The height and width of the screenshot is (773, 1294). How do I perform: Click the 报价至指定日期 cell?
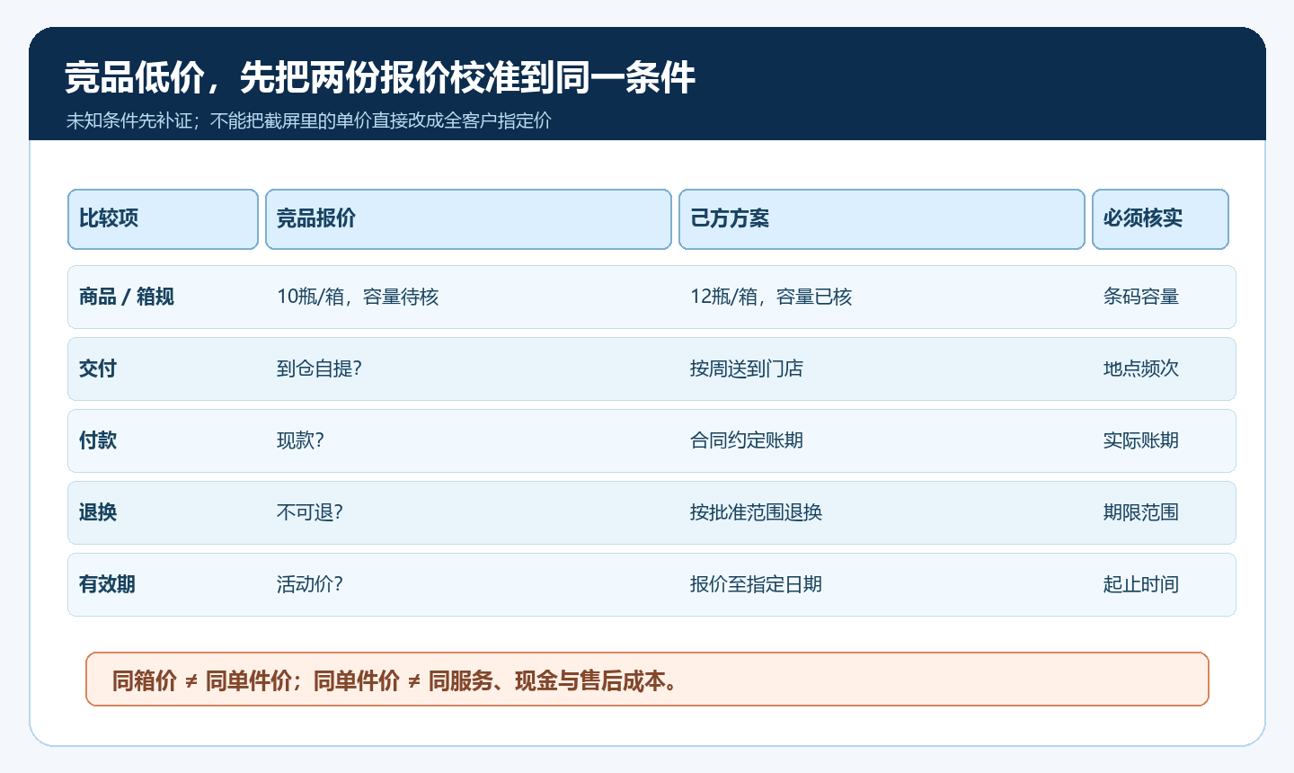757,584
